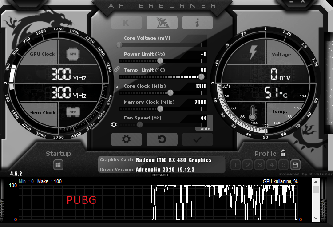The height and width of the screenshot is (227, 333).
Task: Apply settings with the checkmark button
Action: coord(198,139)
